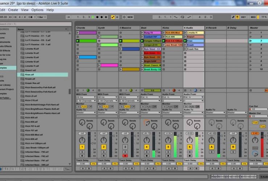
Task: Launch the Kick-606-Mod clip in Kicks
Action: pos(164,33)
